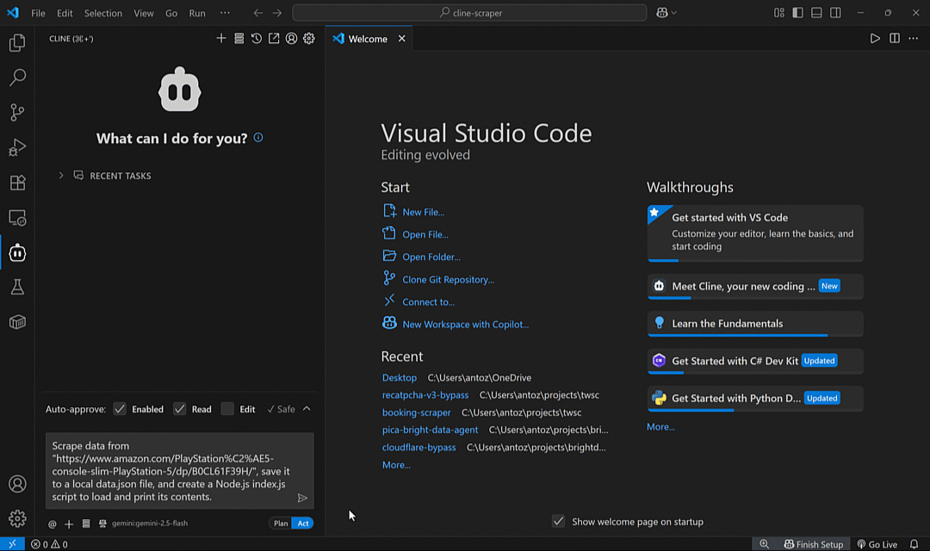Viewport: 930px width, 551px height.
Task: Click the Open Folder... link
Action: pos(431,257)
